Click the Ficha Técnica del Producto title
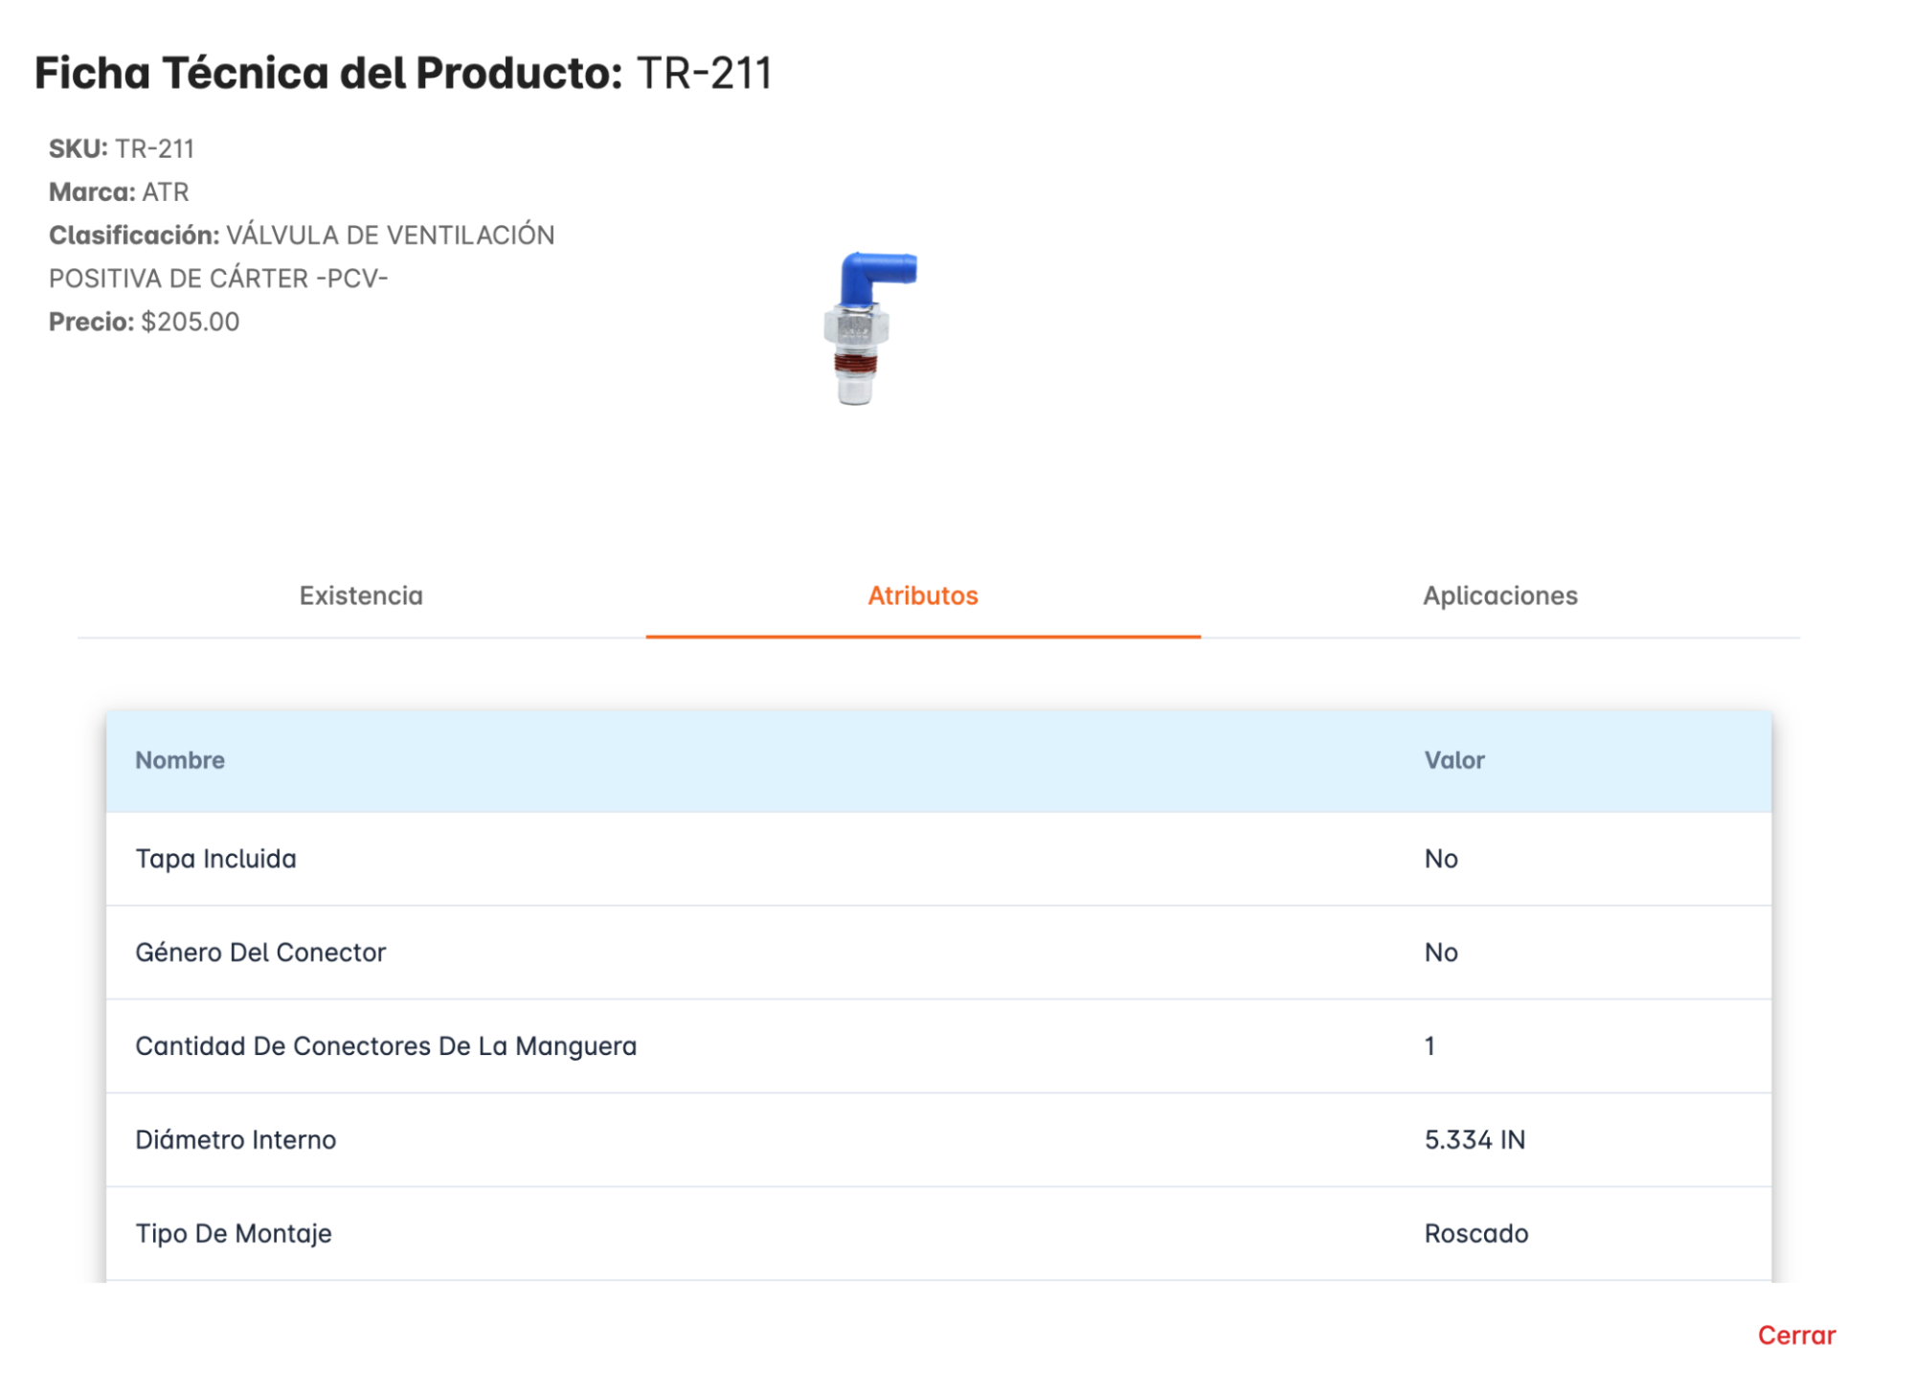Screen dimensions: 1914x1390 403,73
